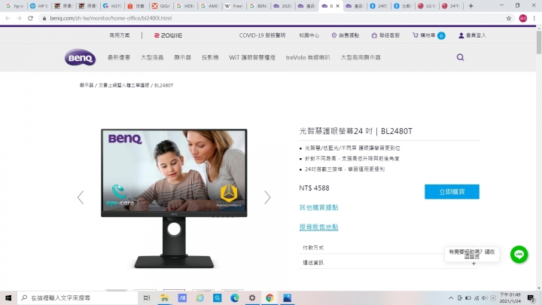Image resolution: width=542 pixels, height=305 pixels.
Task: Switch to the LG V browser tab
Action: 427,6
